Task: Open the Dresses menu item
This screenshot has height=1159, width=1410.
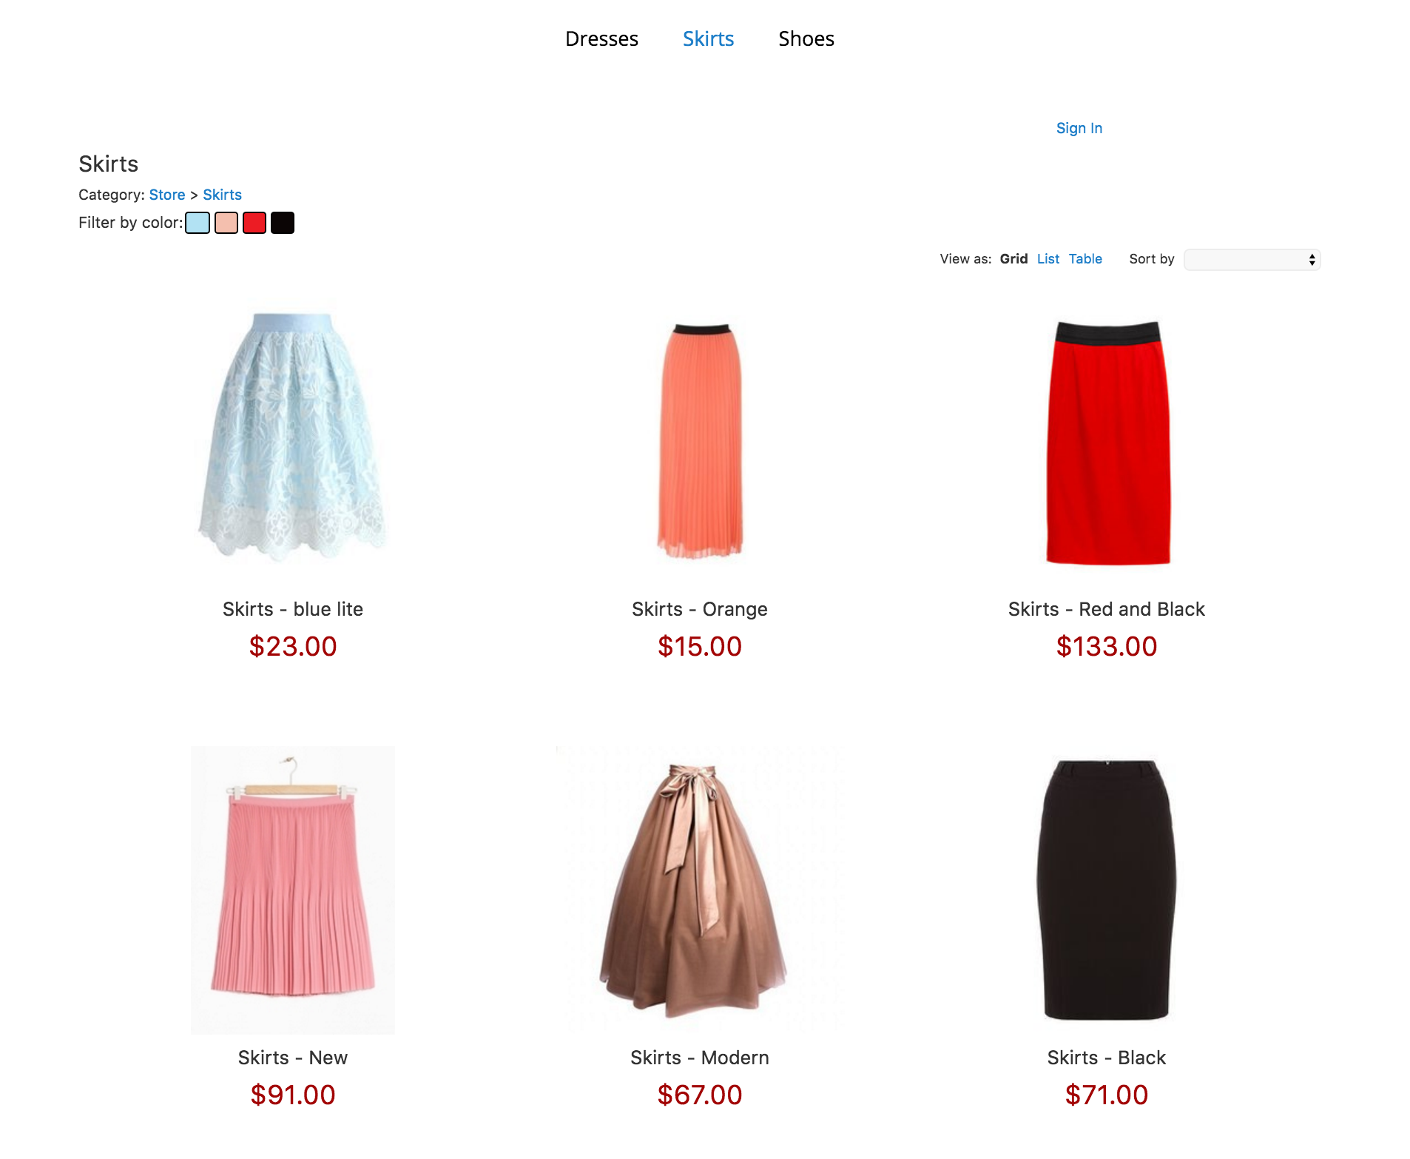Action: click(601, 38)
